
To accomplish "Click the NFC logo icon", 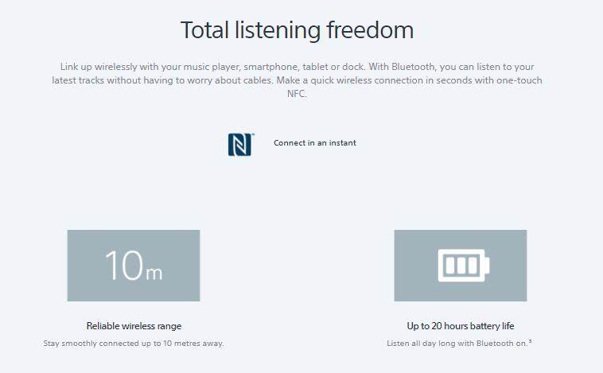I will point(239,144).
